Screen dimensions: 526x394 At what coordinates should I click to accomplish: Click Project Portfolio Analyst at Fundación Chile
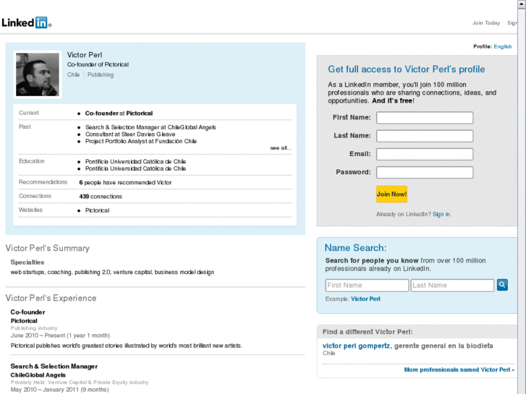[x=141, y=141]
